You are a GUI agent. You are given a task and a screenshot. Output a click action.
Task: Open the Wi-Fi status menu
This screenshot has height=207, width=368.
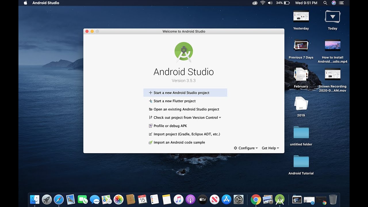coord(262,3)
